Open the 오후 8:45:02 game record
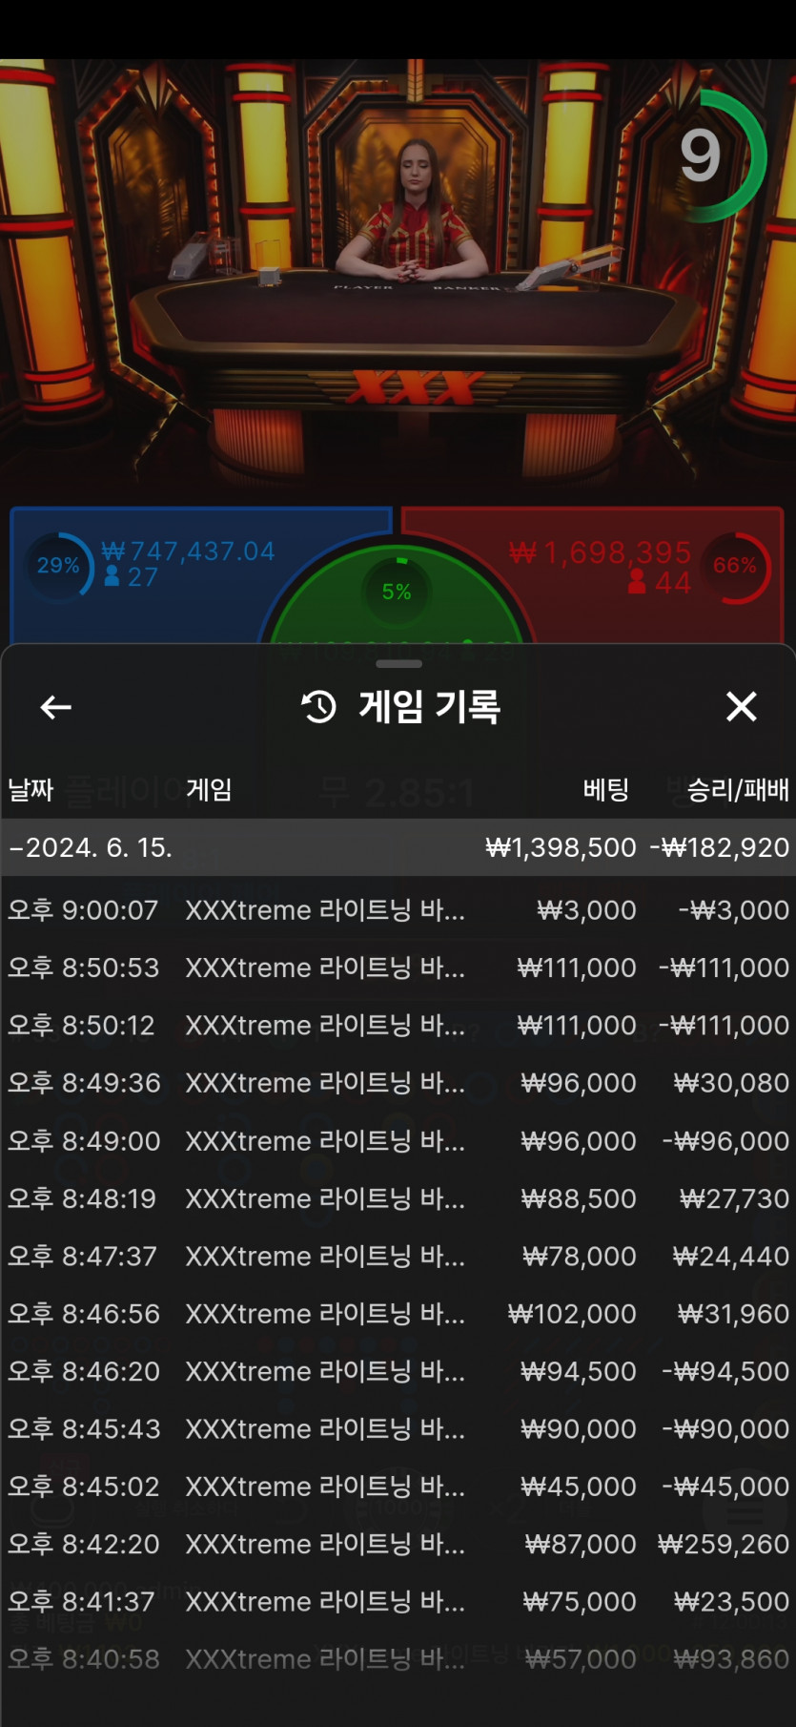The height and width of the screenshot is (1727, 796). coord(398,1487)
